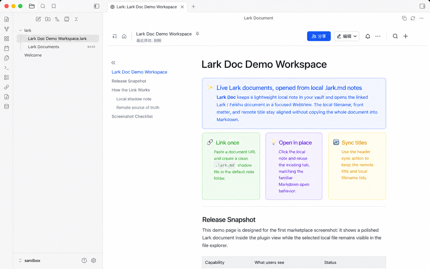Open the 编辑 edit mode dropdown
Screen dimensions: 430x269
click(x=347, y=36)
